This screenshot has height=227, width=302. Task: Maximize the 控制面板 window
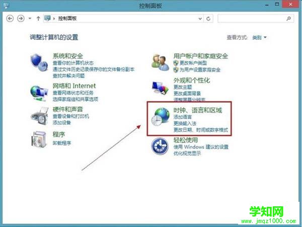tap(277, 4)
